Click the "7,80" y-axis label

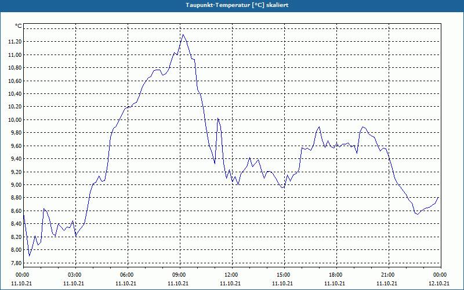pyautogui.click(x=16, y=263)
